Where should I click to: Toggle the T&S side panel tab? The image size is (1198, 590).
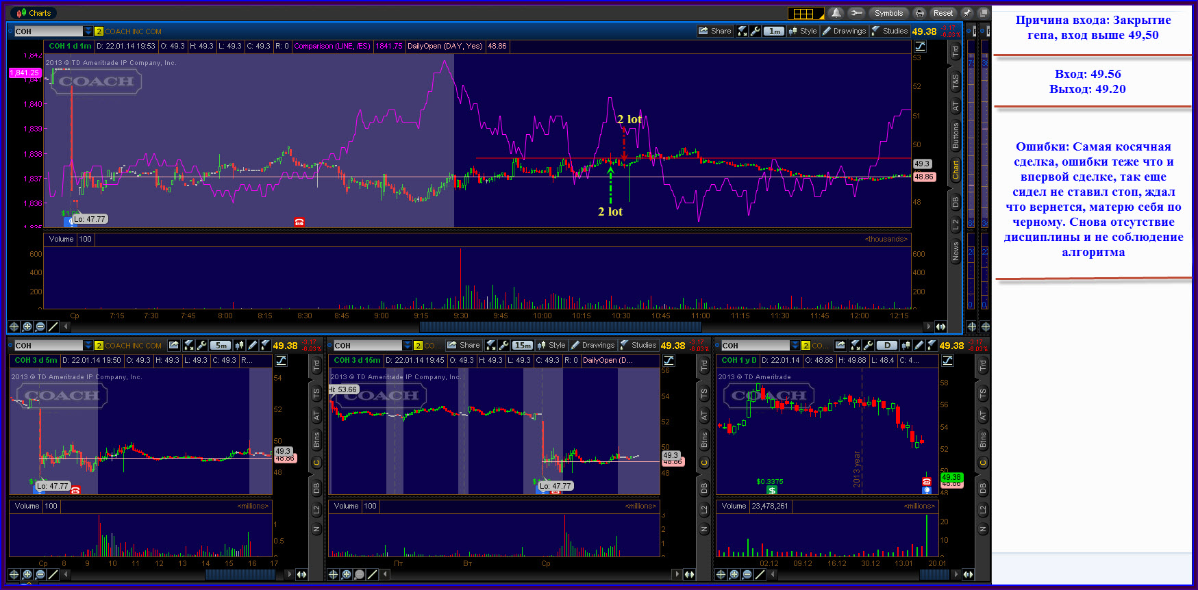pos(956,82)
